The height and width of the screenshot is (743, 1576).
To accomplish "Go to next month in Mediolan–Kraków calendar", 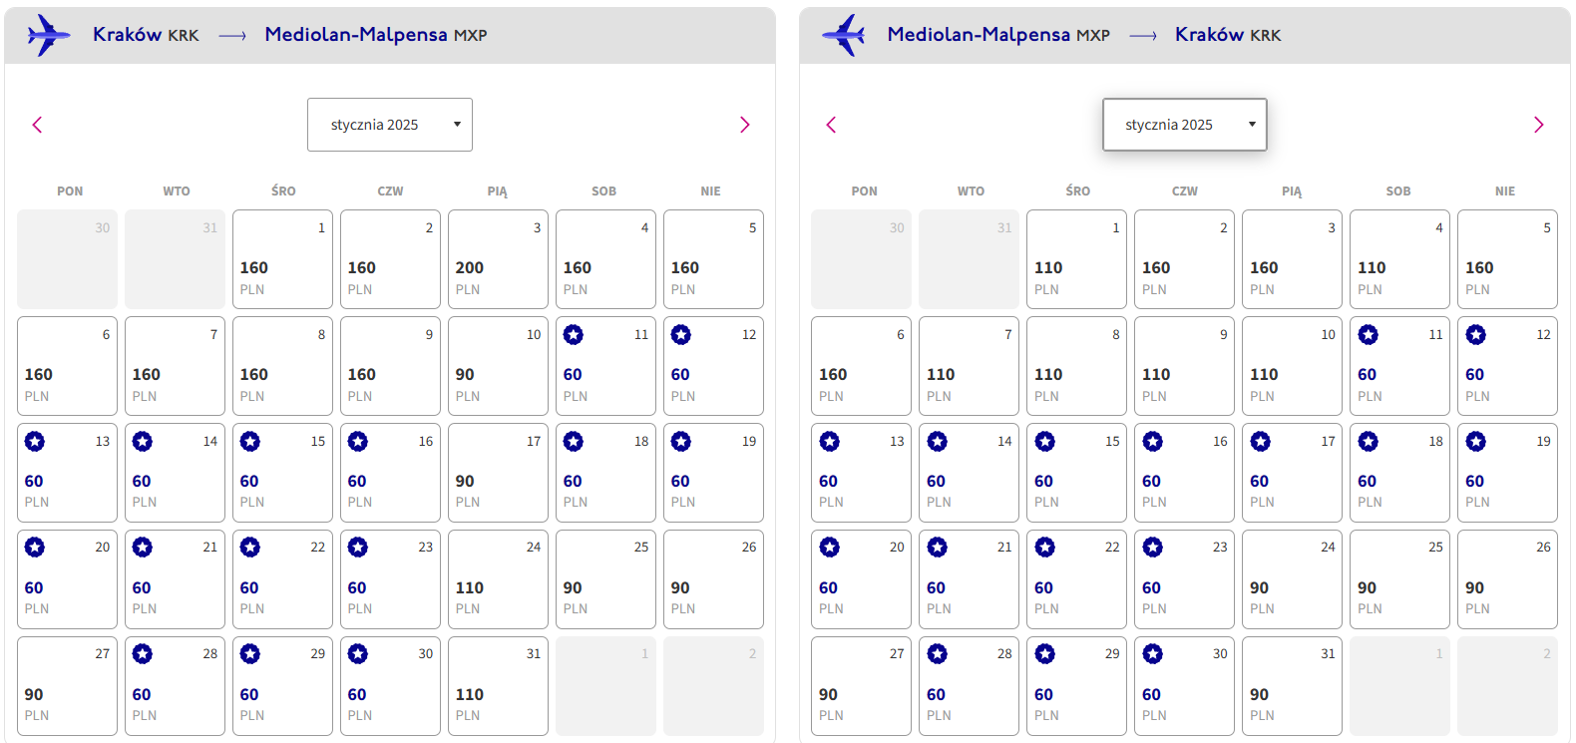I will click(x=1538, y=125).
